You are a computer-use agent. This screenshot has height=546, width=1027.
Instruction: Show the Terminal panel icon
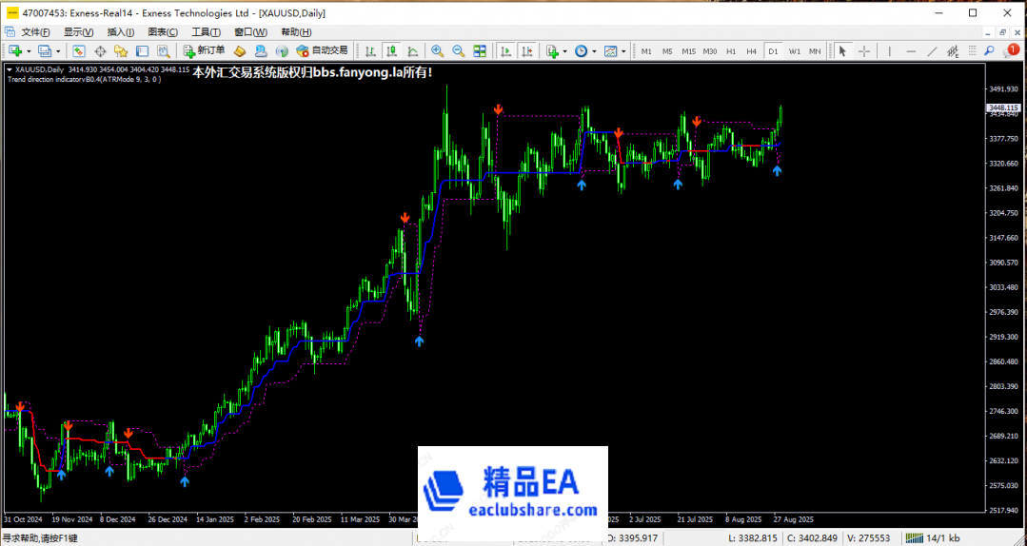(x=142, y=51)
